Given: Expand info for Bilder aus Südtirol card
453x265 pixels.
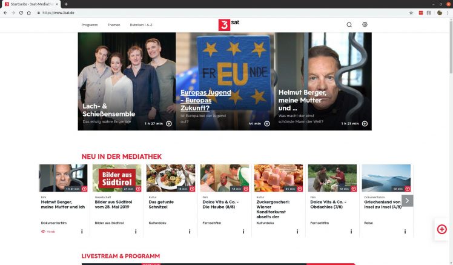Looking at the screenshot, I should [x=136, y=232].
